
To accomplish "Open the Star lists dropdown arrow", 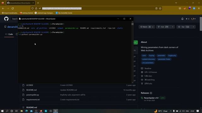I will [193, 27].
